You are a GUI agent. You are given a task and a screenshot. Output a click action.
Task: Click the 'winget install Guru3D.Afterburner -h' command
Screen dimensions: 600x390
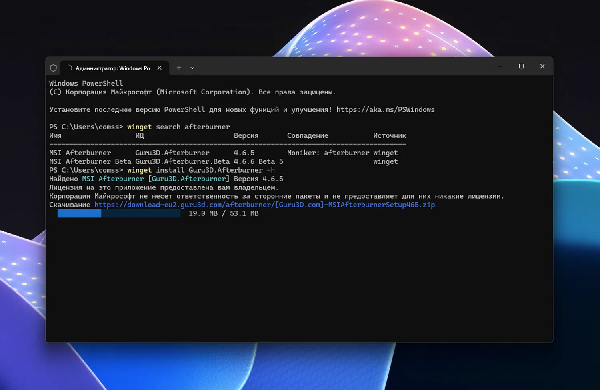point(201,170)
